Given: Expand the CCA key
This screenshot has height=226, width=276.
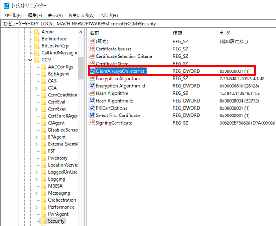Looking at the screenshot, I should click(37, 88).
